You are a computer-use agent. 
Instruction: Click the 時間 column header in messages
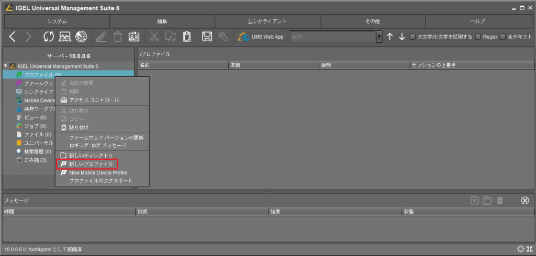69,212
